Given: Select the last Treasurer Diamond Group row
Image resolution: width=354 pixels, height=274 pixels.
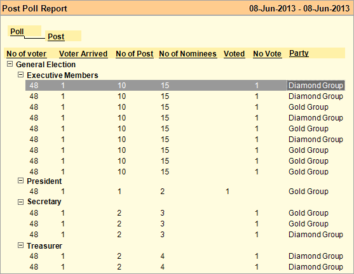Looking at the screenshot, I should tap(185, 267).
